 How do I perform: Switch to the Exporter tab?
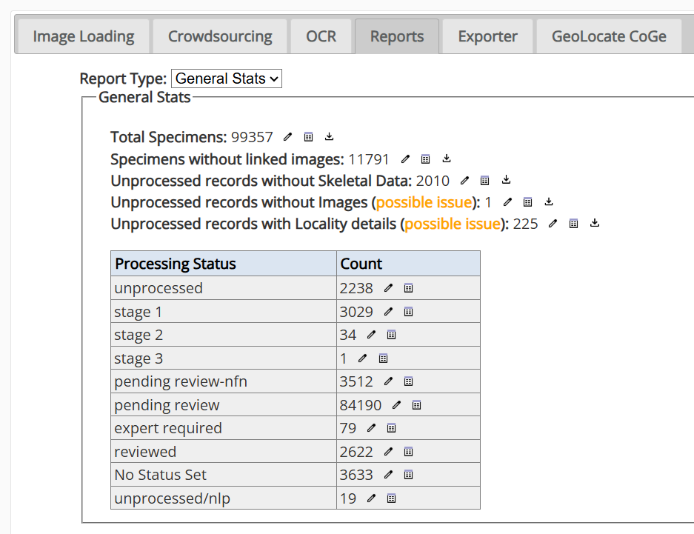coord(487,36)
